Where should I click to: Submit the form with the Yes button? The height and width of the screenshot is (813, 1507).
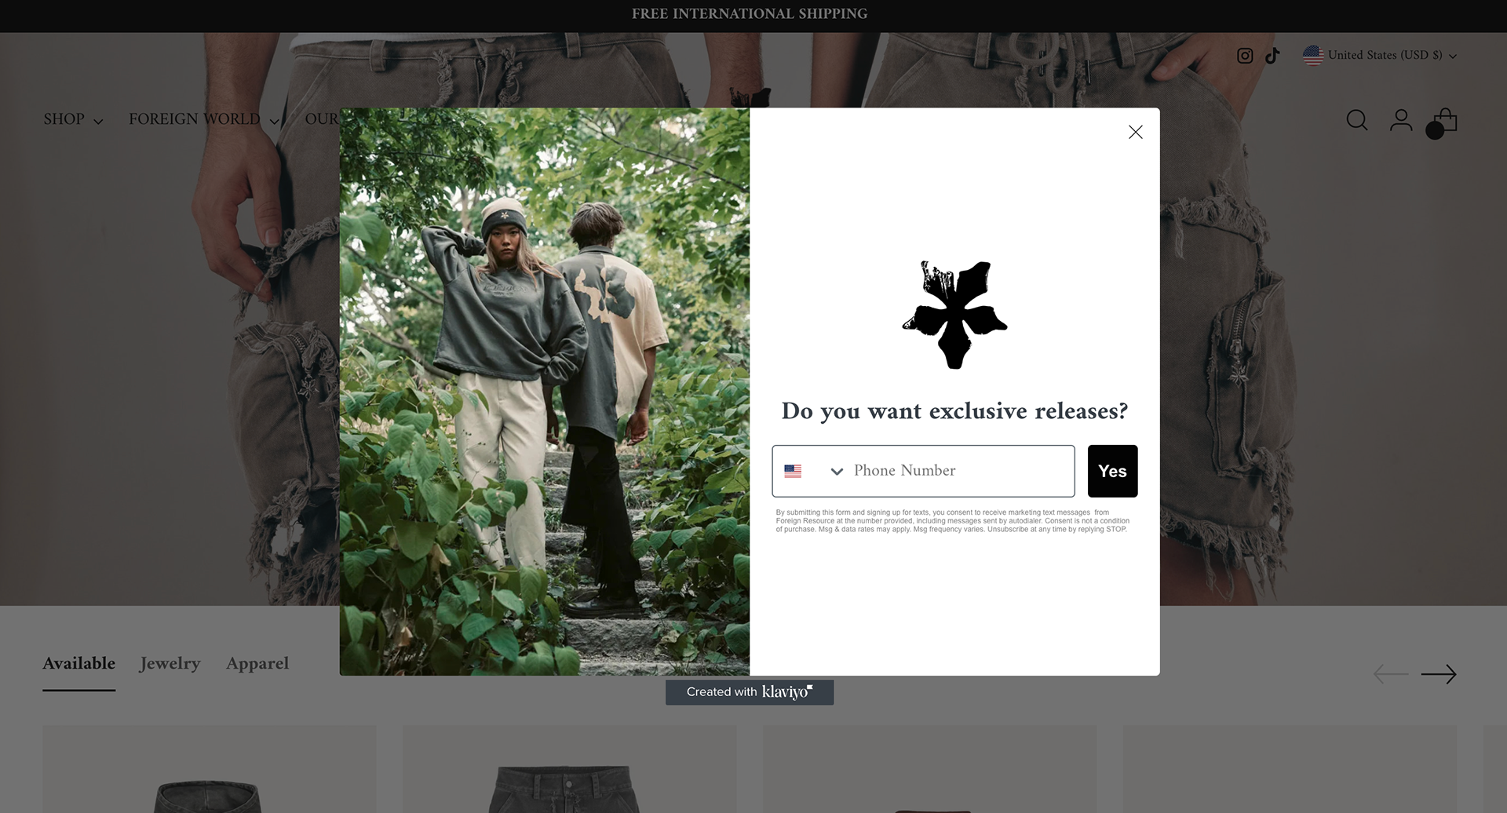coord(1112,471)
